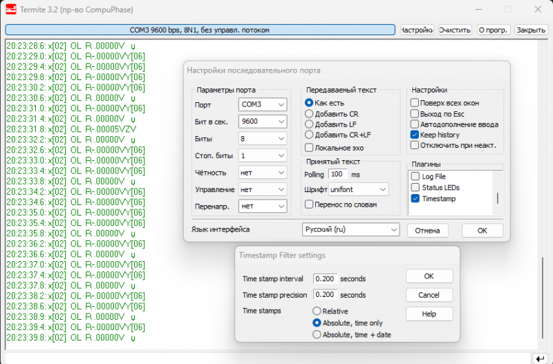Select Absolute, time + date option
Screen dimensions: 553x364
click(317, 334)
